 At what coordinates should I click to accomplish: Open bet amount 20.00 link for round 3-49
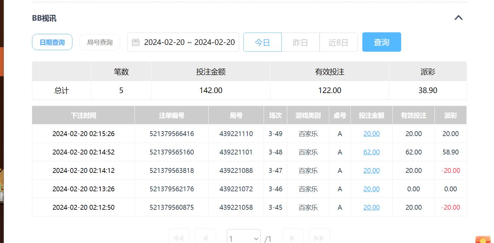tap(371, 133)
